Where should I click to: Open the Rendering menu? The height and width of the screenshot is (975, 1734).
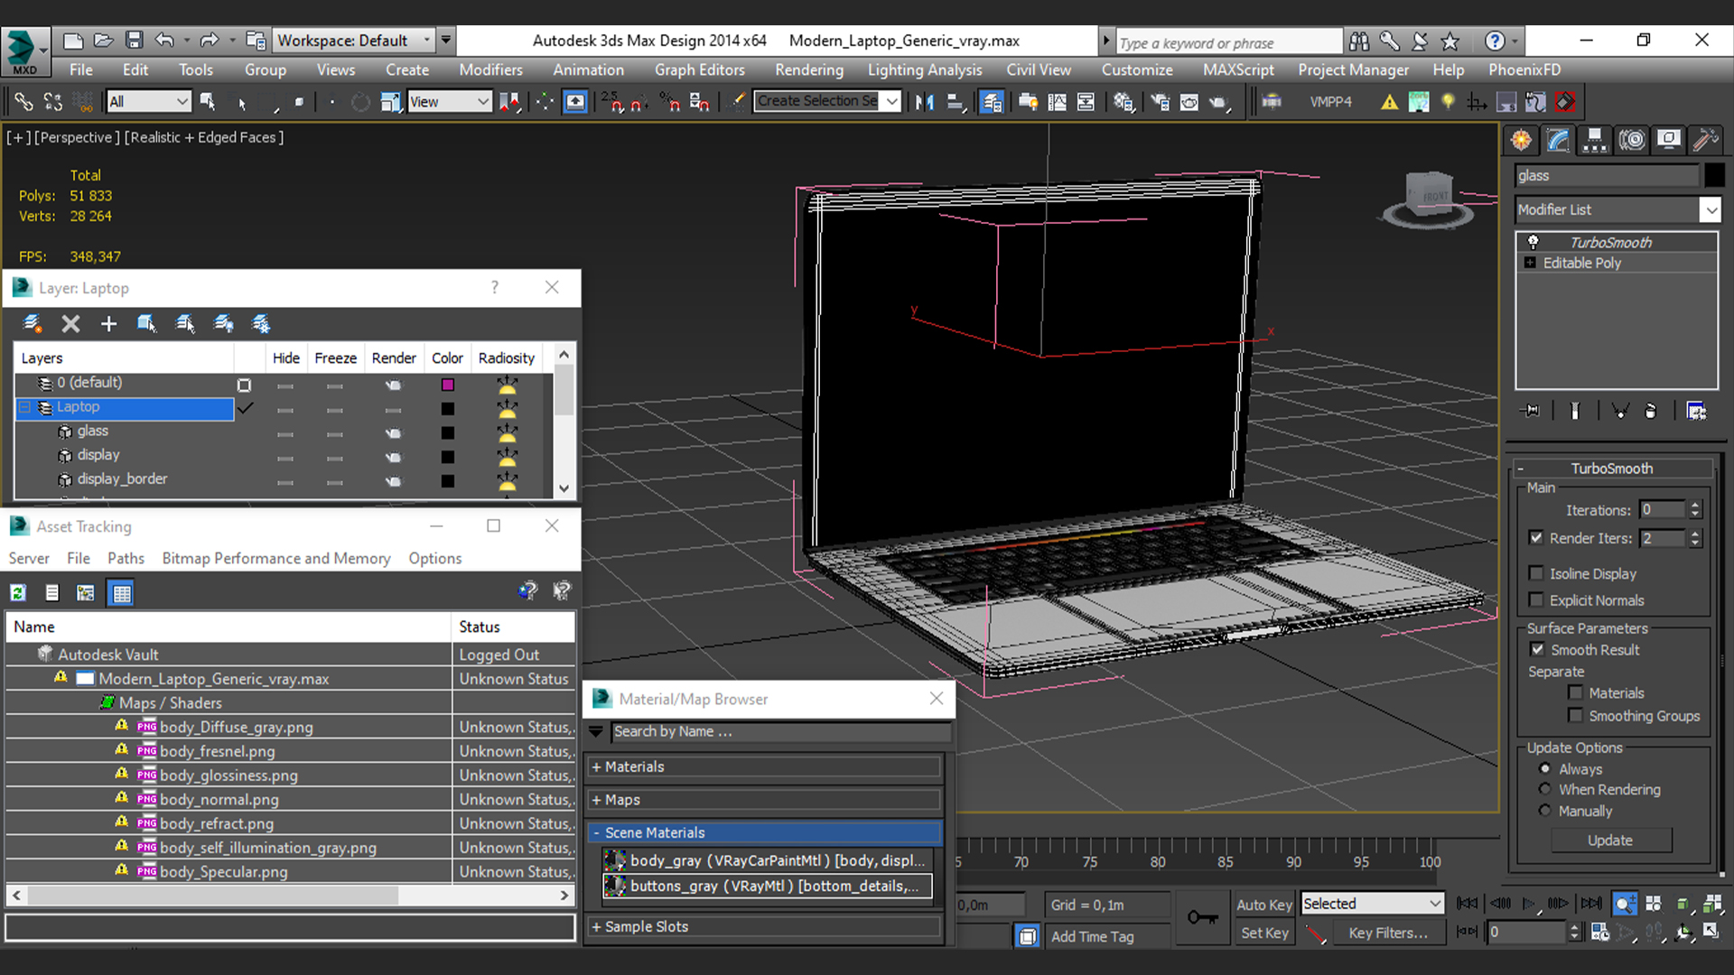[810, 69]
